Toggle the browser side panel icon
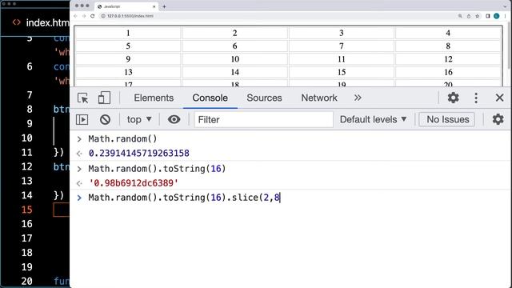The height and width of the screenshot is (288, 512). click(488, 16)
